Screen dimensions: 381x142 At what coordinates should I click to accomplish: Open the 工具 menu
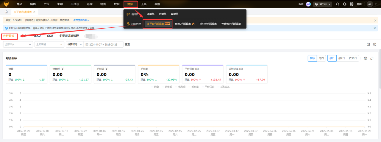[x=144, y=4]
